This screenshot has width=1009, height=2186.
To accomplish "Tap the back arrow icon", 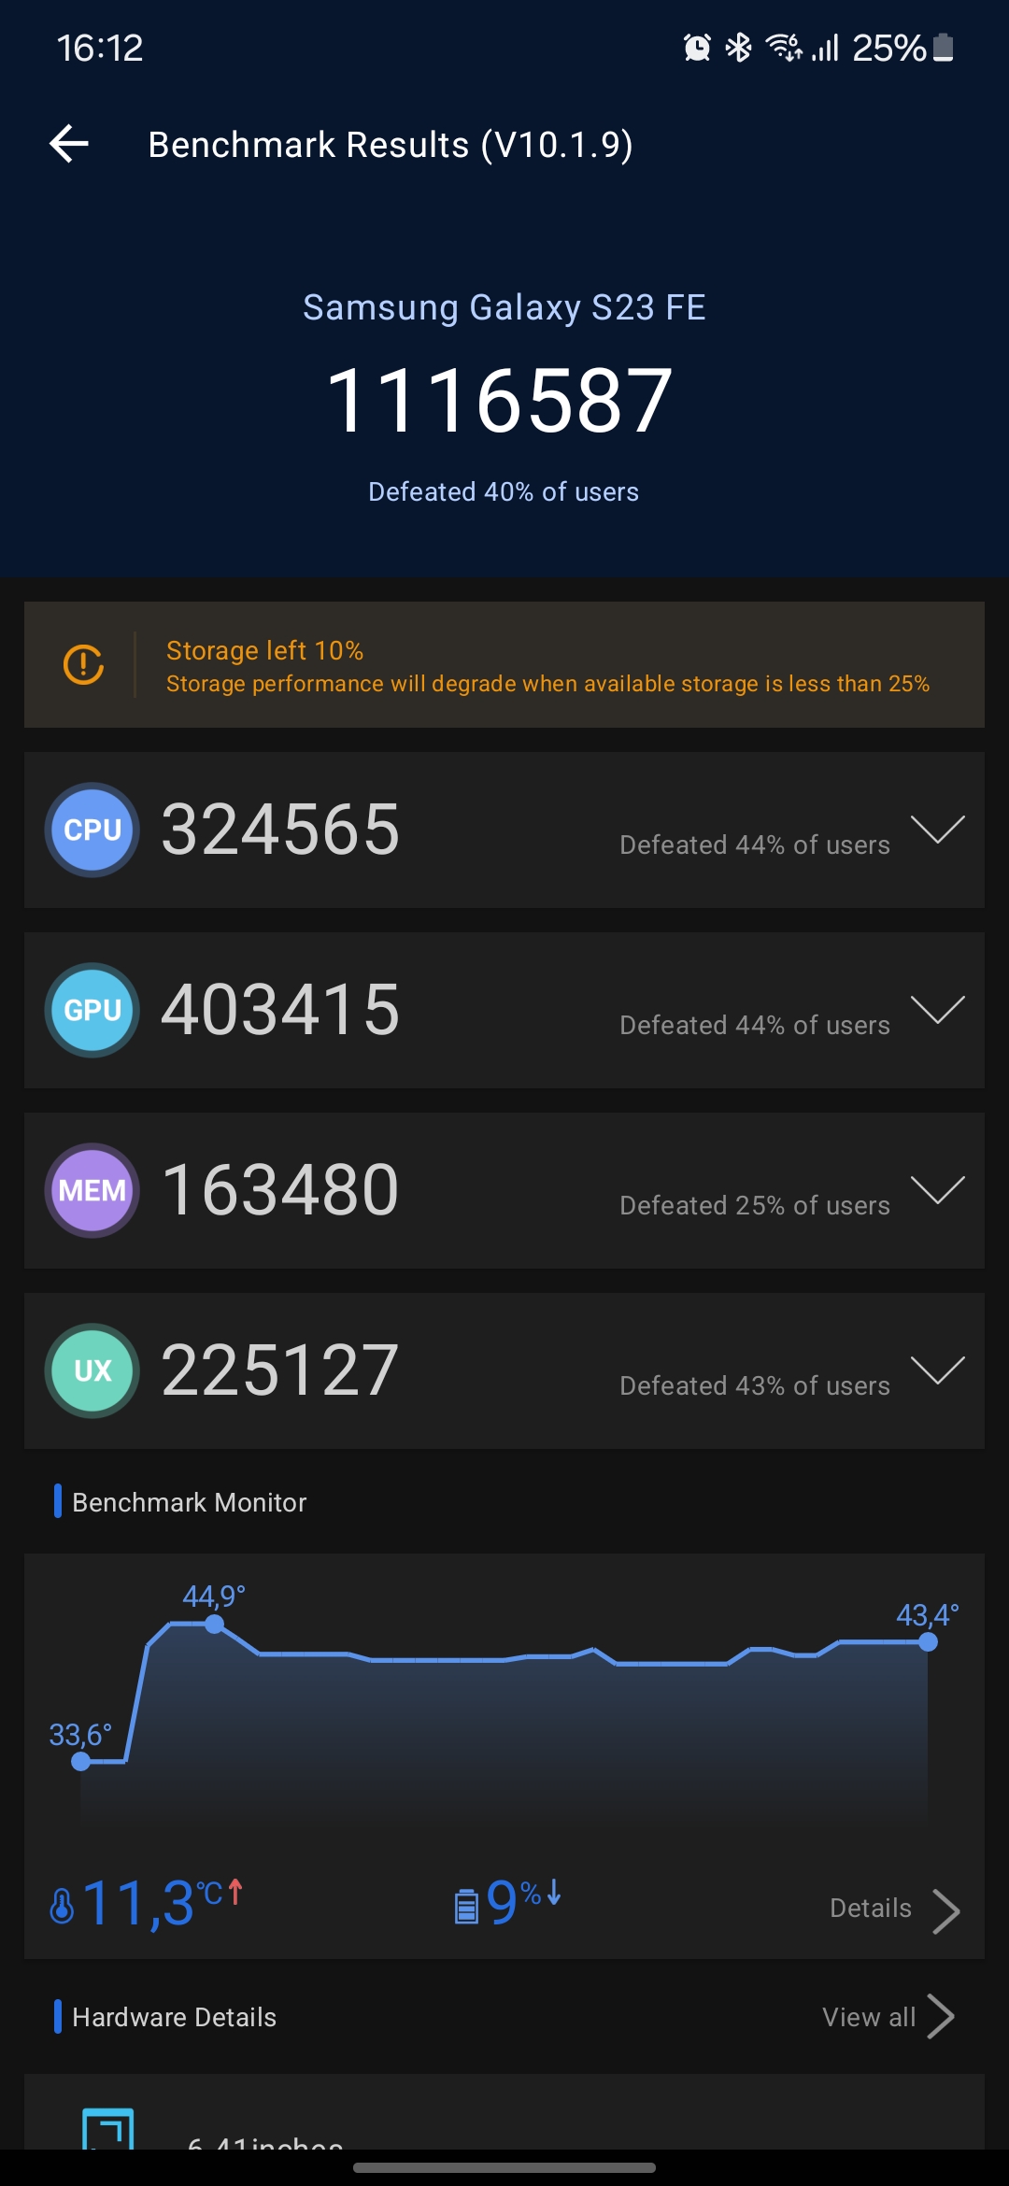I will (69, 144).
